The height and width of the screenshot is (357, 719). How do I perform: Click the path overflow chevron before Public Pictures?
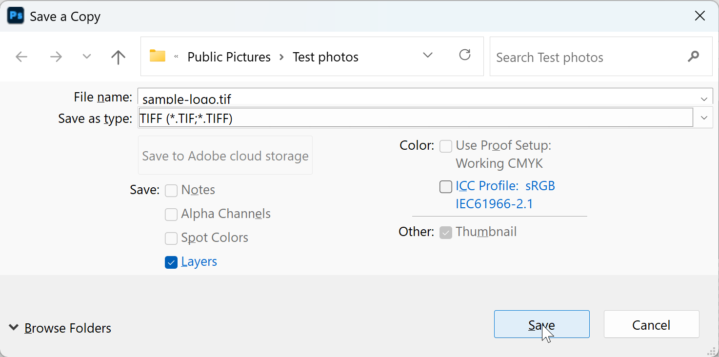[176, 57]
